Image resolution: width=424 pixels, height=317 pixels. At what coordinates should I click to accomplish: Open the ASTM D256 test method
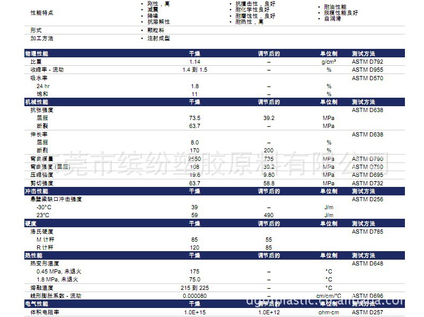367,199
